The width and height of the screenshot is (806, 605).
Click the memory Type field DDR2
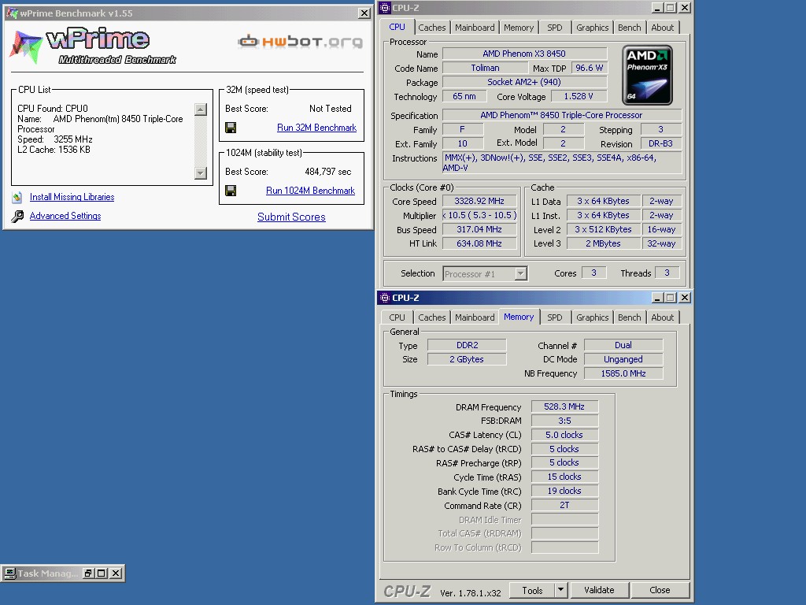[467, 345]
